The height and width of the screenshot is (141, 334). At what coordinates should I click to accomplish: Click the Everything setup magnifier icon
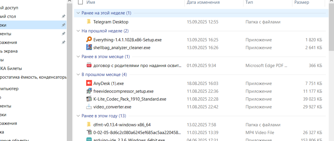(x=89, y=40)
